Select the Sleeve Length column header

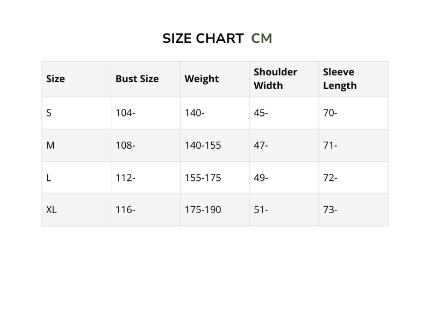coord(340,79)
